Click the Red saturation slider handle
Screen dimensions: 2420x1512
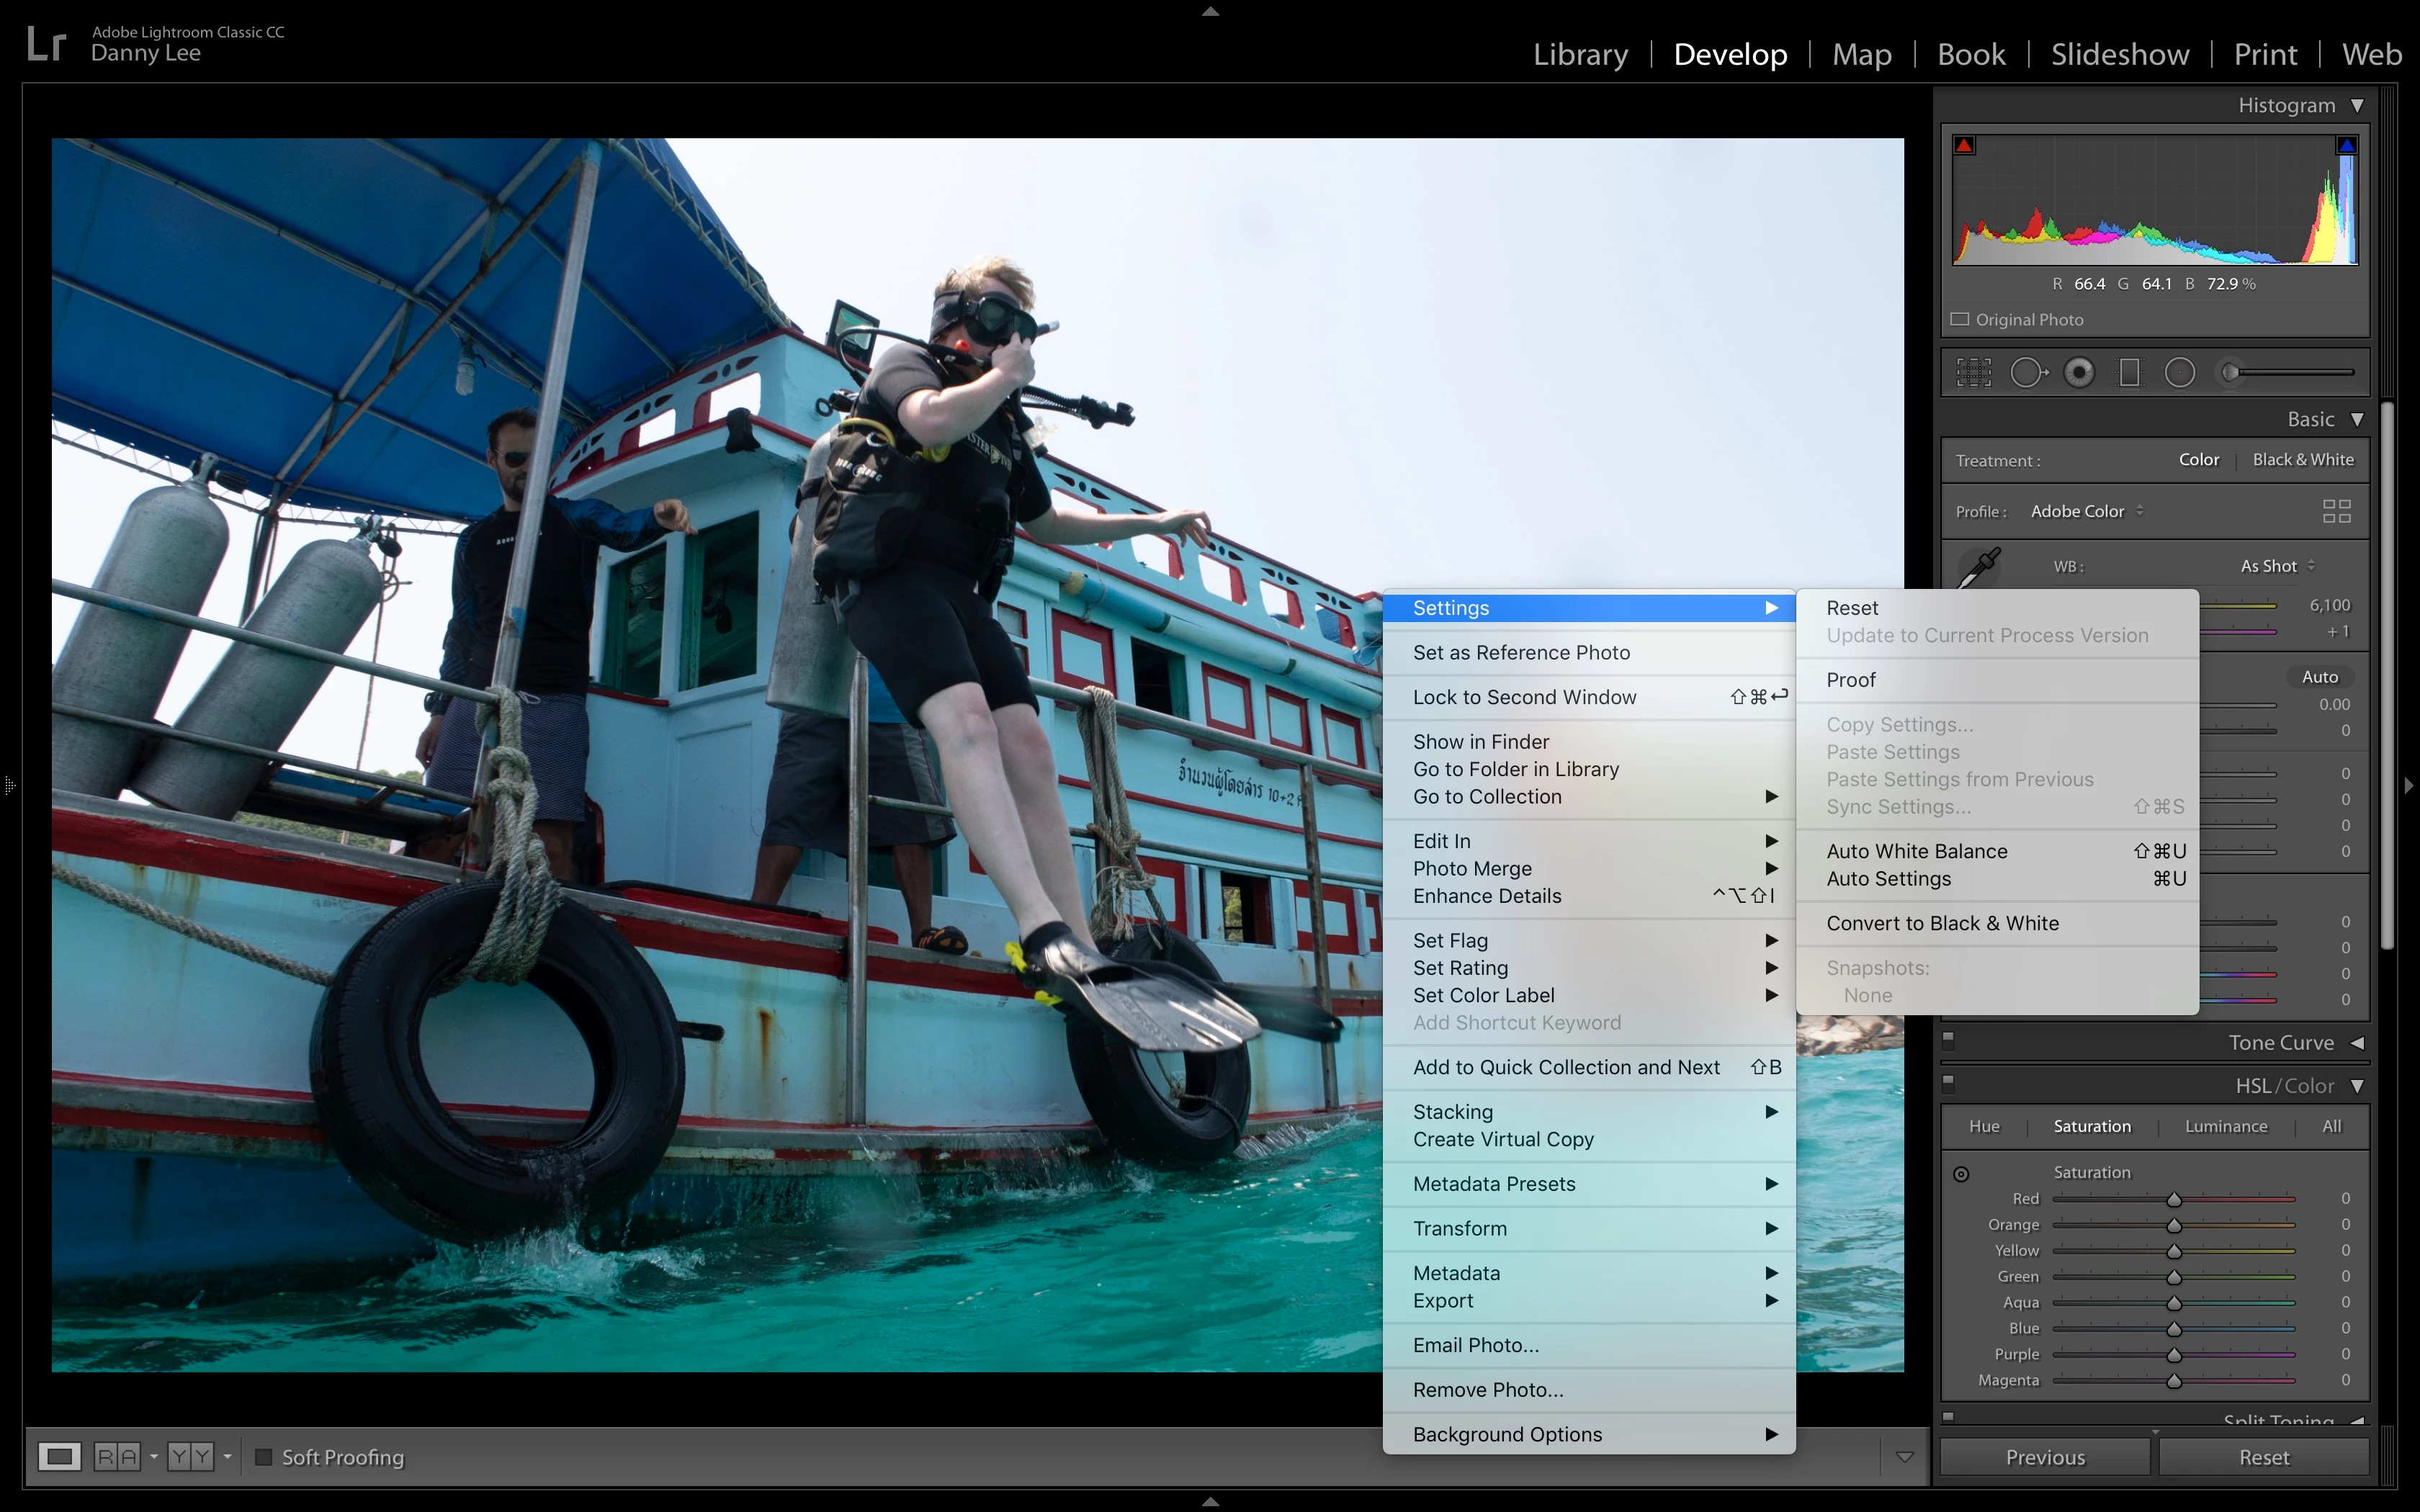[x=2174, y=1199]
